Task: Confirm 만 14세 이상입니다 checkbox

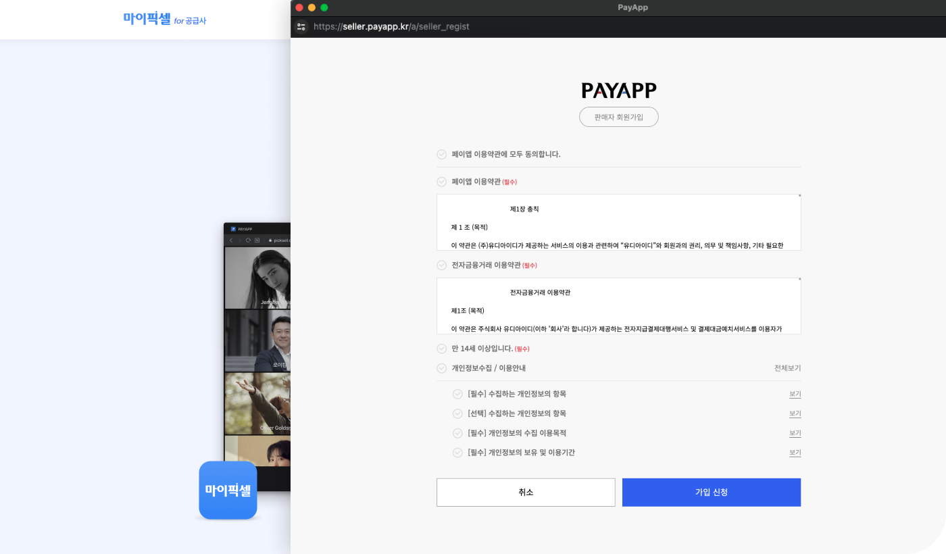Action: pyautogui.click(x=442, y=349)
